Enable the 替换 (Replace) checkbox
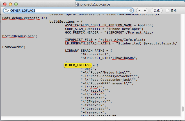 (x=167, y=11)
